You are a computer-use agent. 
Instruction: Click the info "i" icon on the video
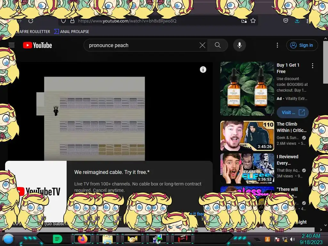[x=203, y=70]
